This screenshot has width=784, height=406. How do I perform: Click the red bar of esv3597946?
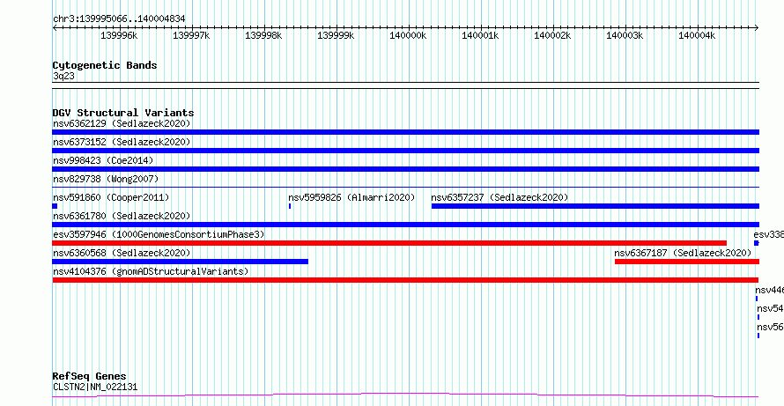coord(389,243)
